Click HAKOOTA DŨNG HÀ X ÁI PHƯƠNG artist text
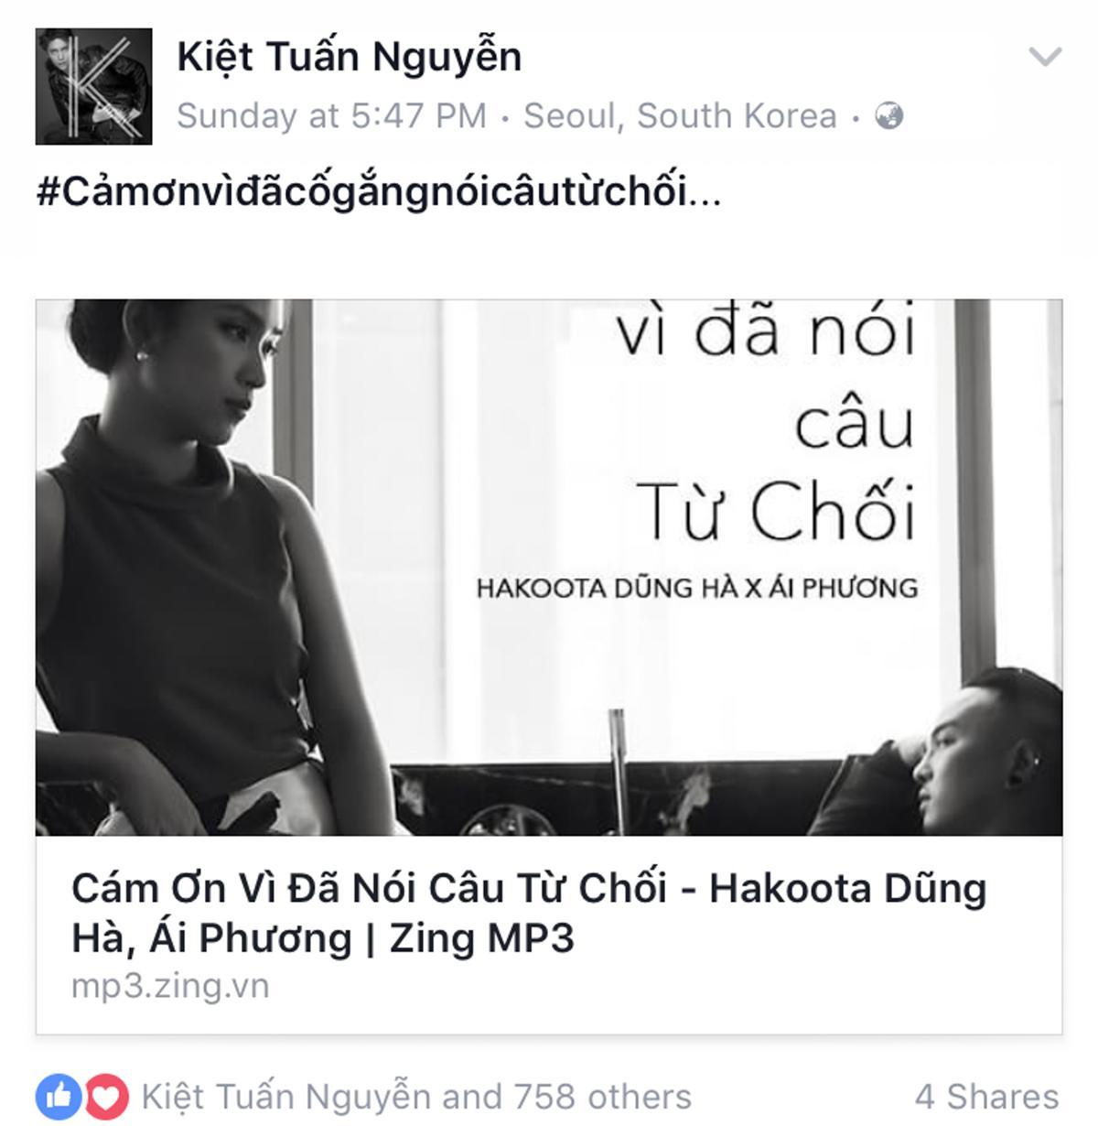The height and width of the screenshot is (1126, 1098). coord(696,588)
